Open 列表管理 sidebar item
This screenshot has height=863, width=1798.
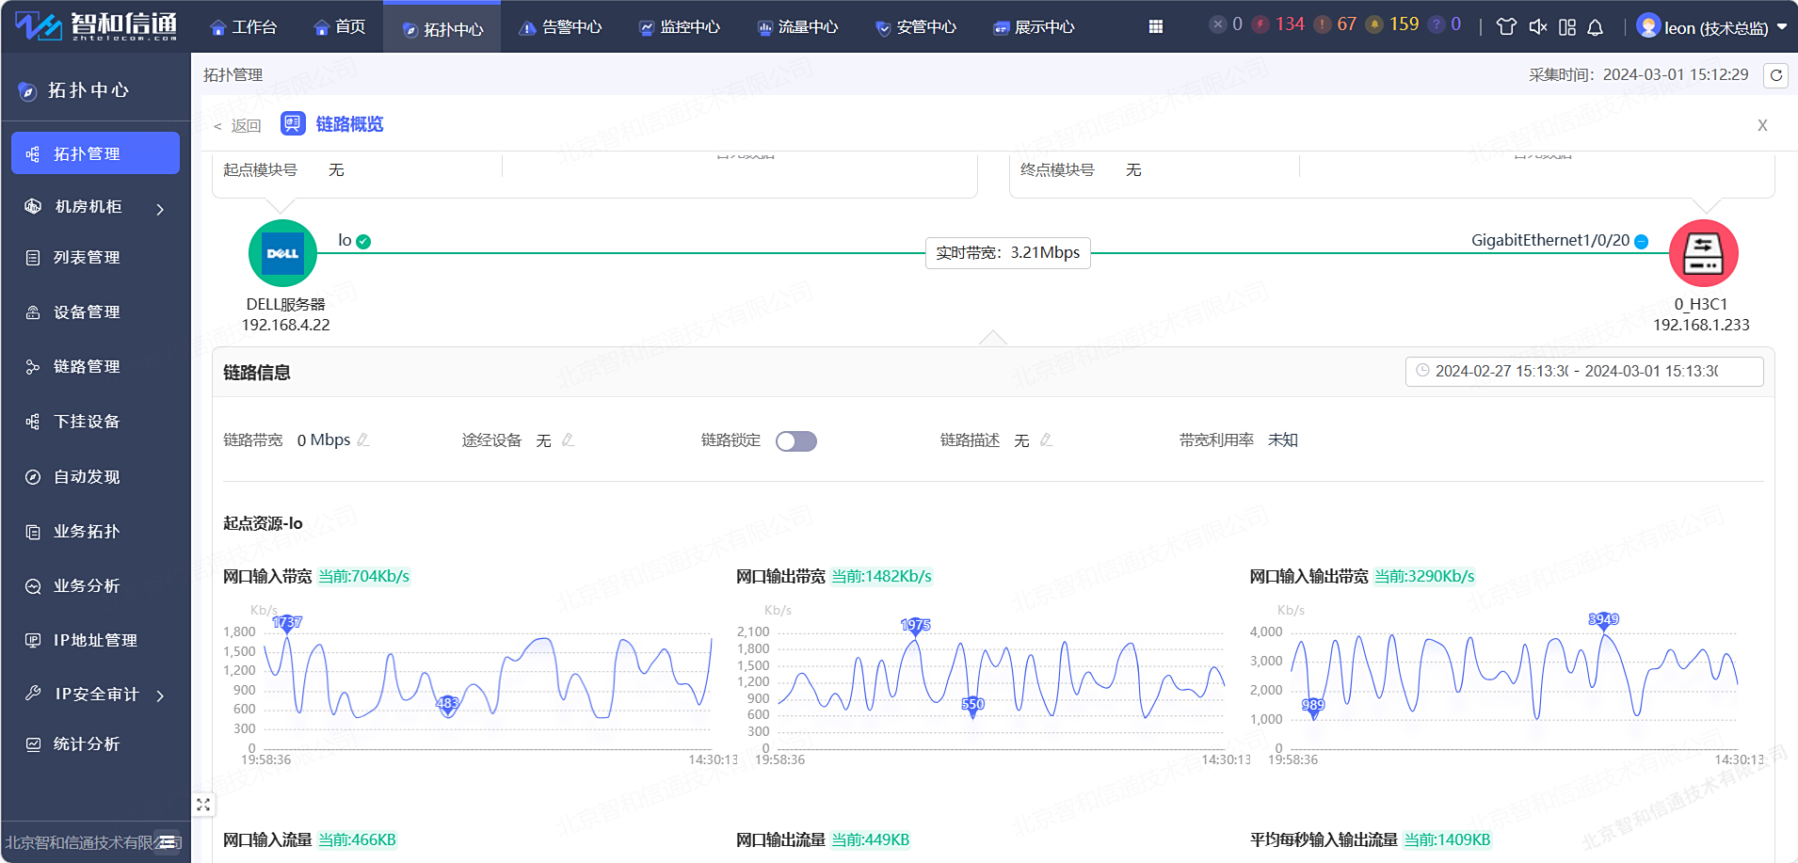[95, 257]
